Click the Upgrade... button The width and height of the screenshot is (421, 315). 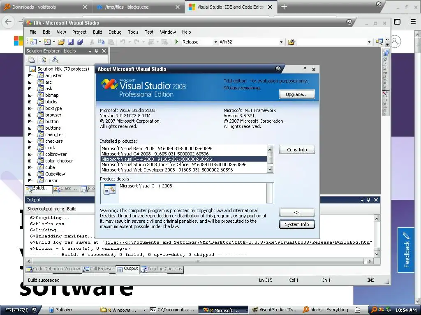297,94
